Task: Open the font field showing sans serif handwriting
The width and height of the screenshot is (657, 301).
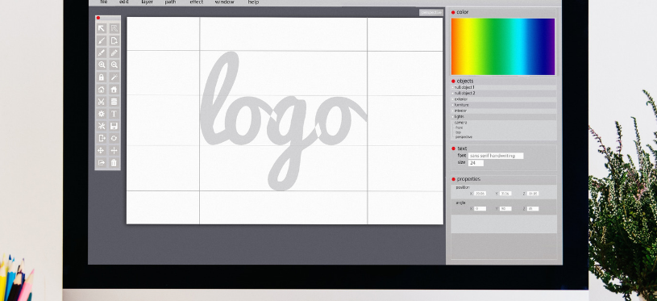Action: tap(496, 156)
